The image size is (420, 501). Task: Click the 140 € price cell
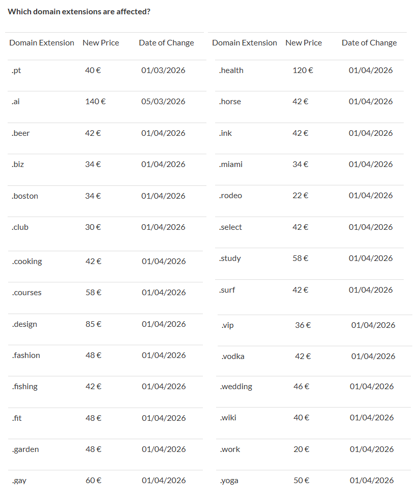pyautogui.click(x=95, y=102)
